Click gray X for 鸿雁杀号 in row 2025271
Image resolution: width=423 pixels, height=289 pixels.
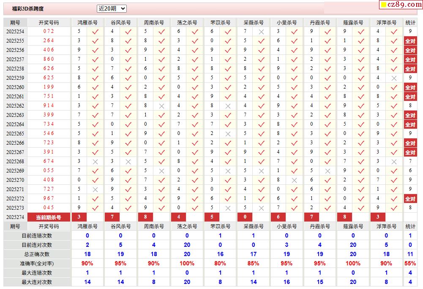[96, 189]
